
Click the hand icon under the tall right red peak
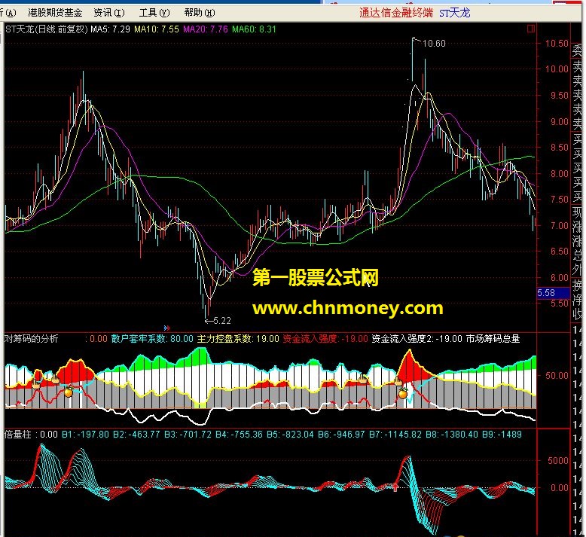pos(398,381)
